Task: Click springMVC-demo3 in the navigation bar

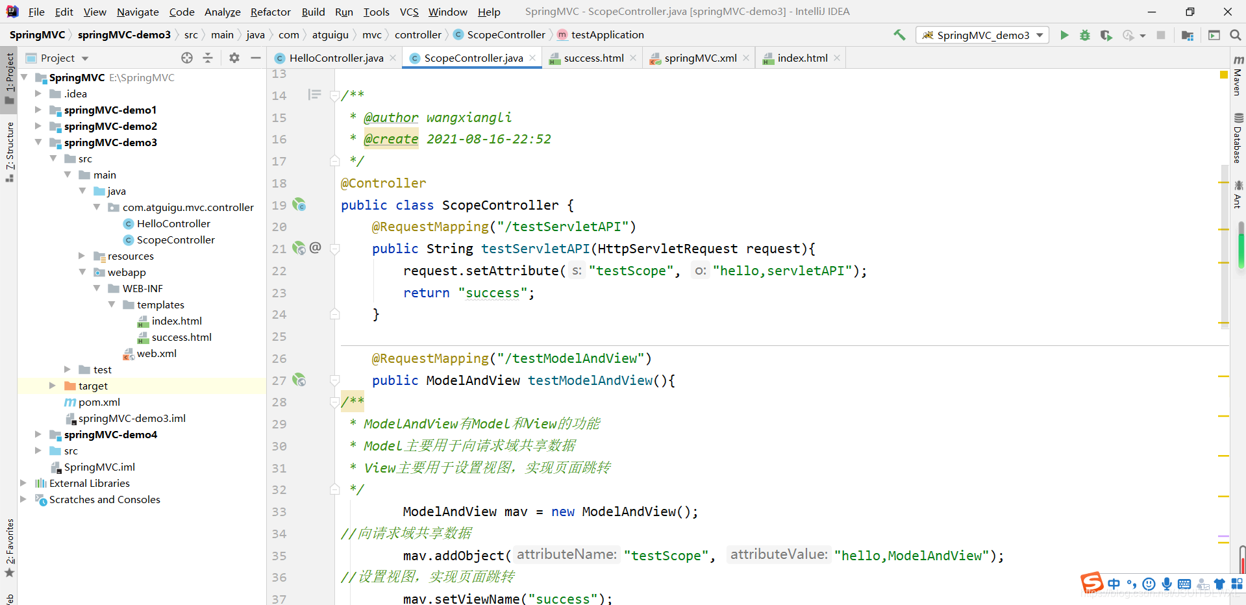Action: coord(124,35)
